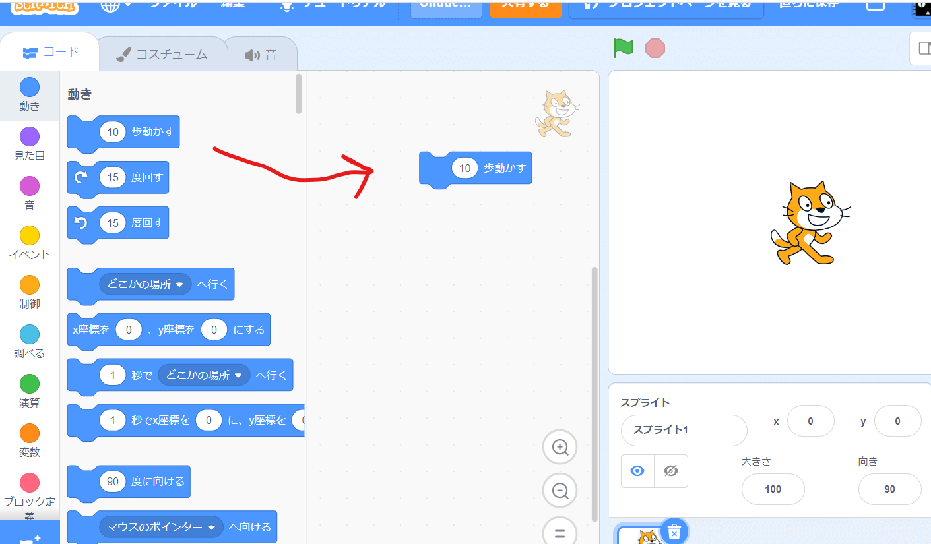
Task: Open どこかの場所 dropdown in へ行く block
Action: (145, 284)
